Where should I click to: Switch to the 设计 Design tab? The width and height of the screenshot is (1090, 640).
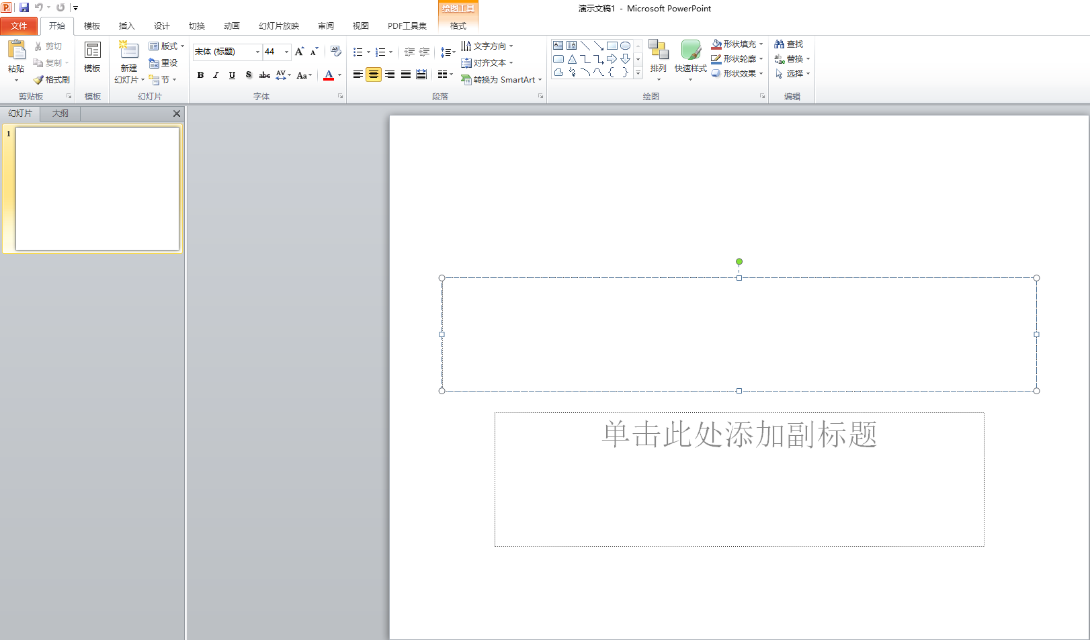click(162, 26)
